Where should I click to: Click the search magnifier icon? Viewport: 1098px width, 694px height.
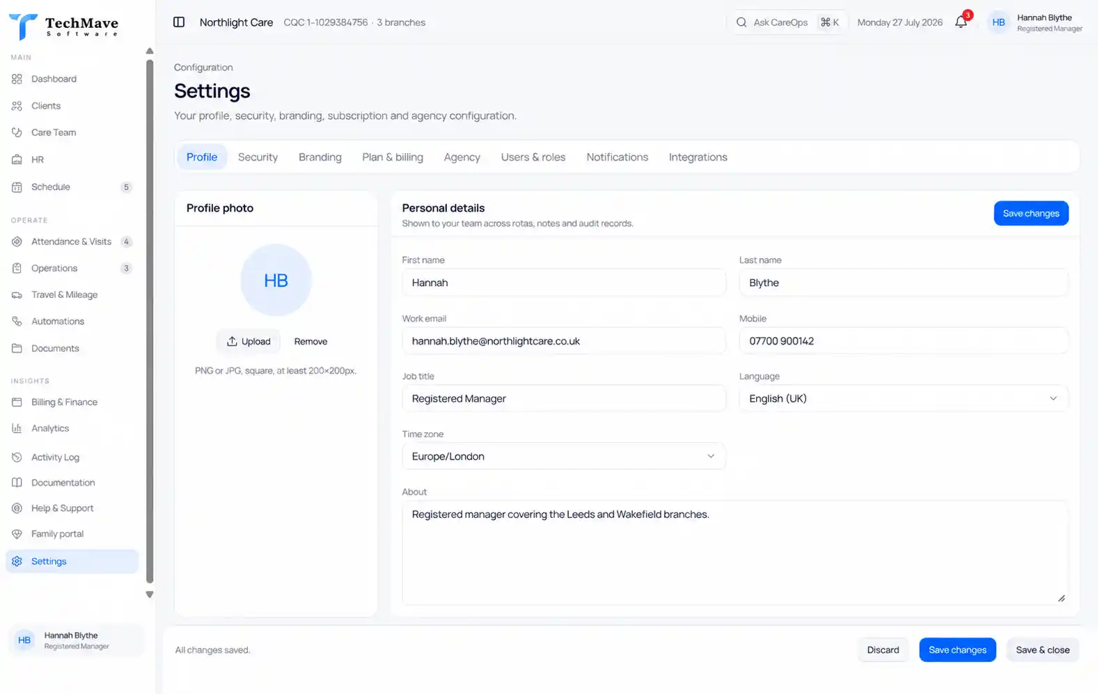pos(742,22)
